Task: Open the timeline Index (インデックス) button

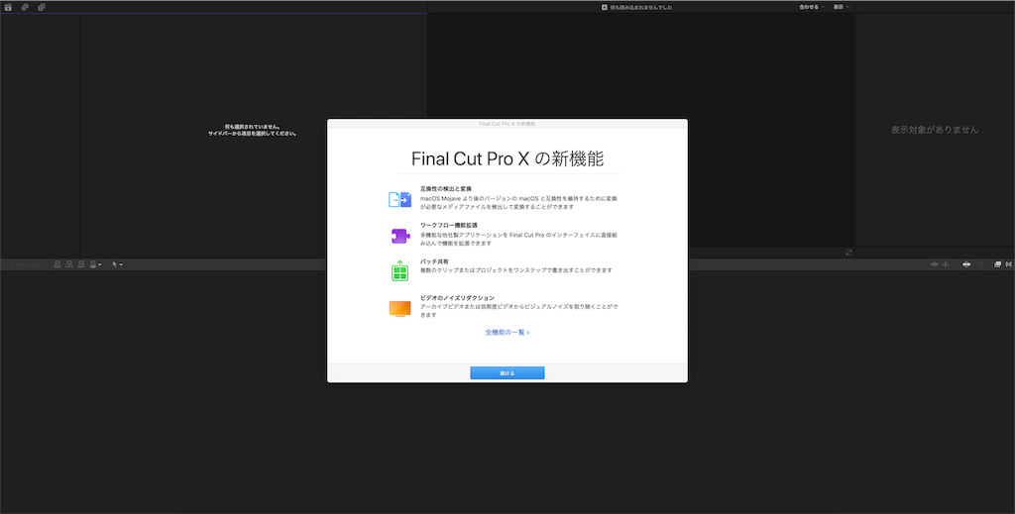Action: point(25,264)
